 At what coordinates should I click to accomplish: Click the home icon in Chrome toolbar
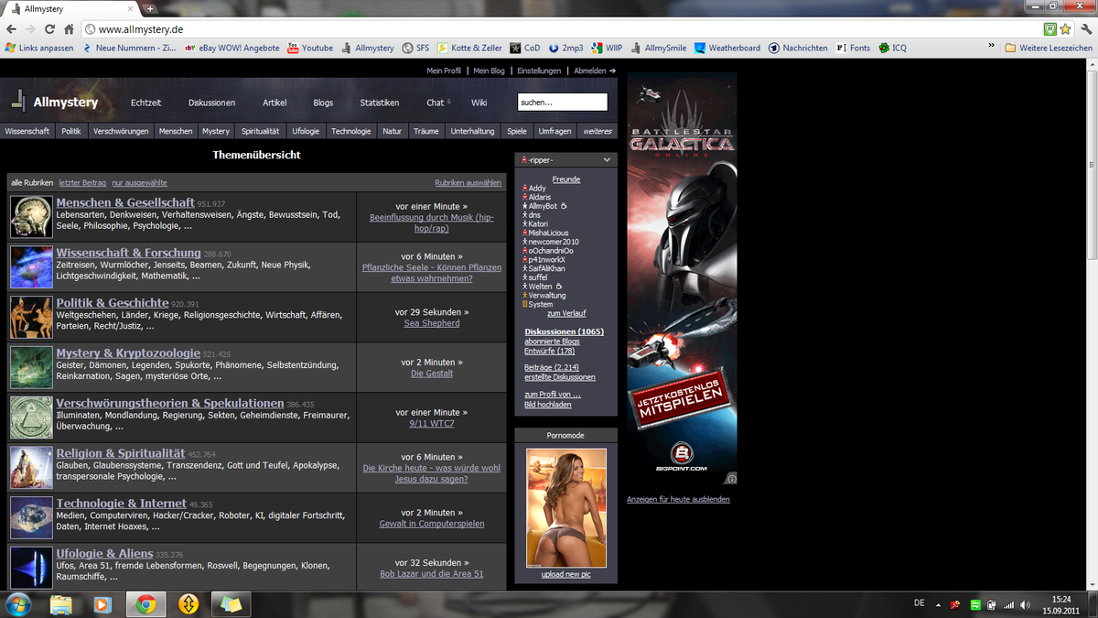click(69, 29)
